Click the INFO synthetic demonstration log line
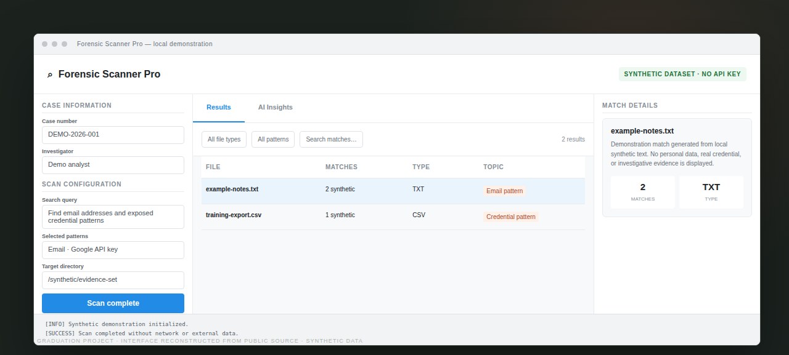The width and height of the screenshot is (789, 355). [x=117, y=324]
